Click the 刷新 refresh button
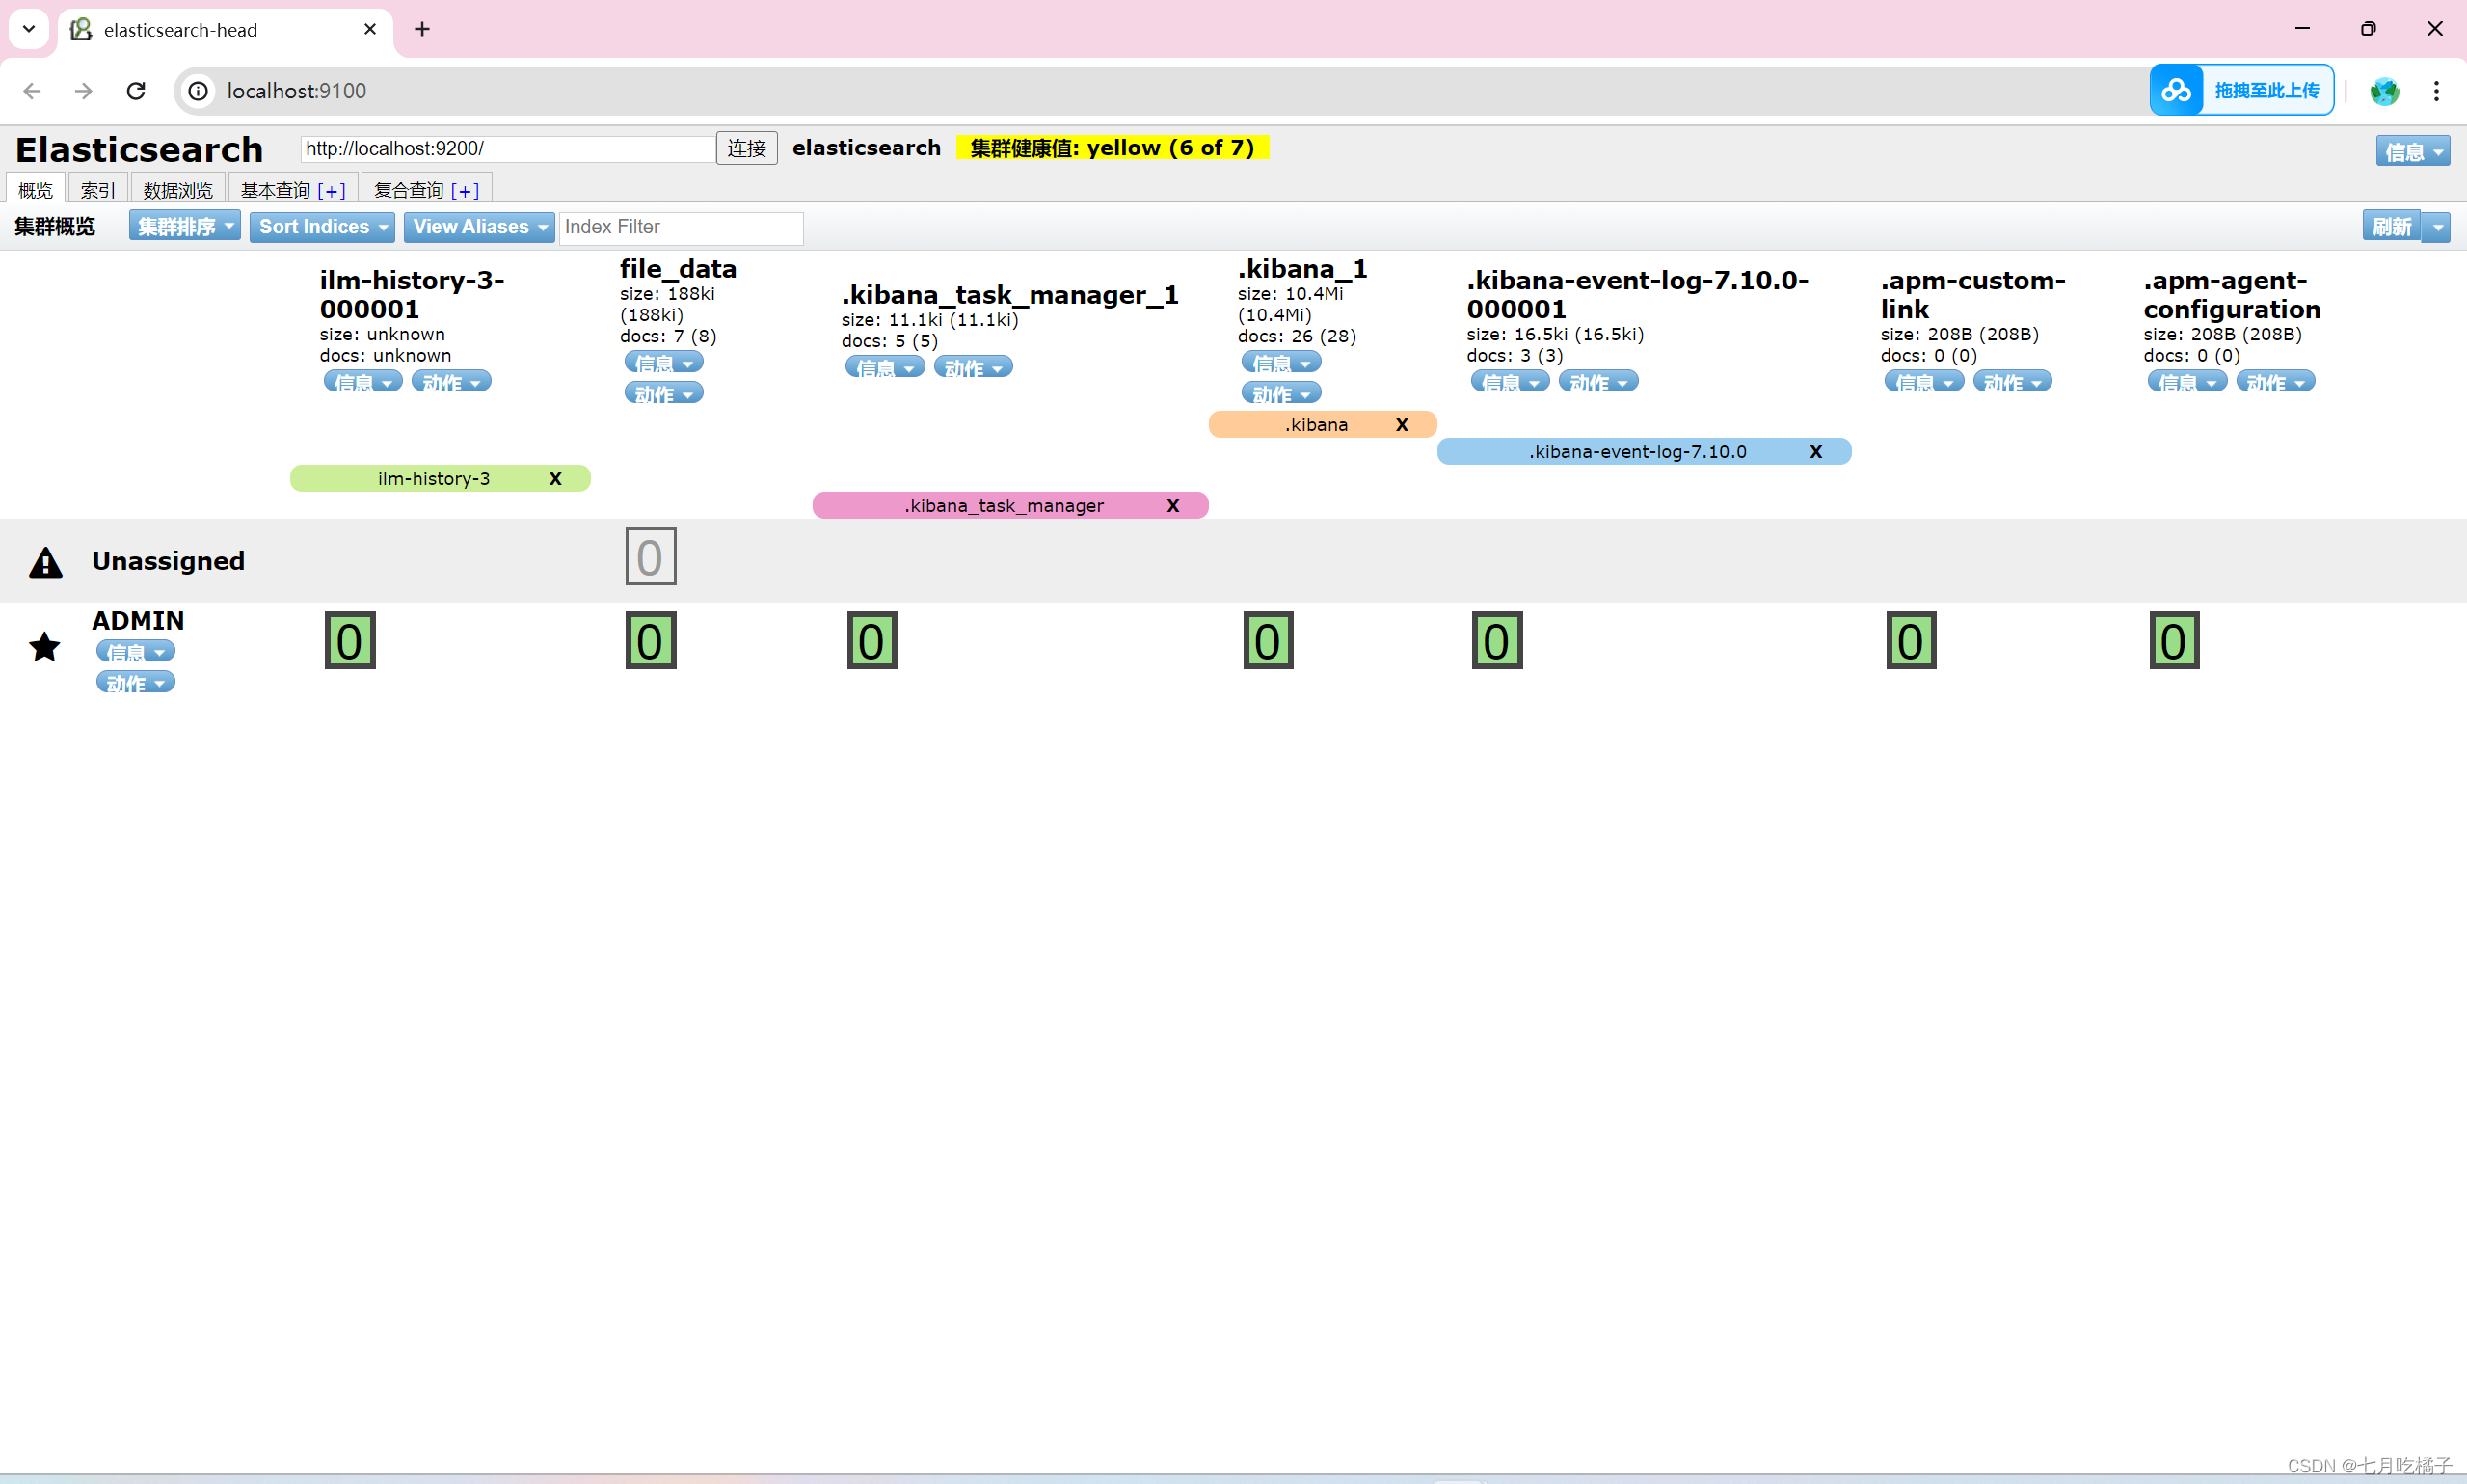Screen dimensions: 2467x1484 (2392, 227)
